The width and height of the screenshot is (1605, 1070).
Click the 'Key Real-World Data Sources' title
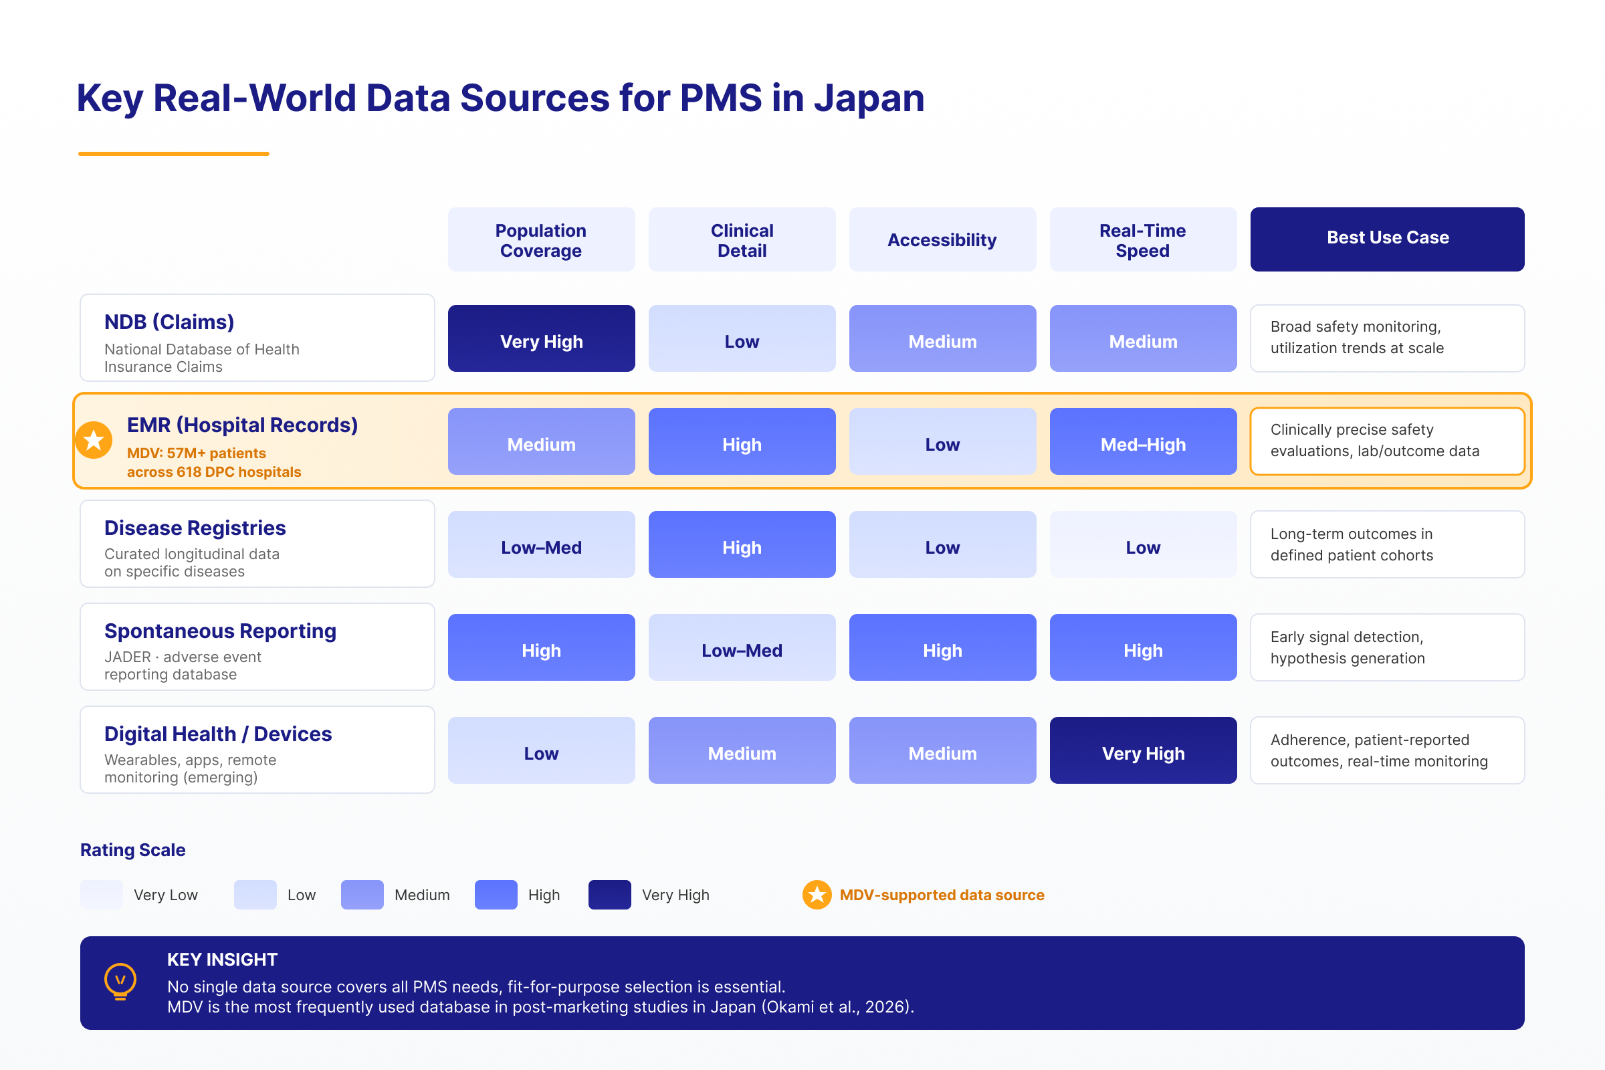coord(500,99)
